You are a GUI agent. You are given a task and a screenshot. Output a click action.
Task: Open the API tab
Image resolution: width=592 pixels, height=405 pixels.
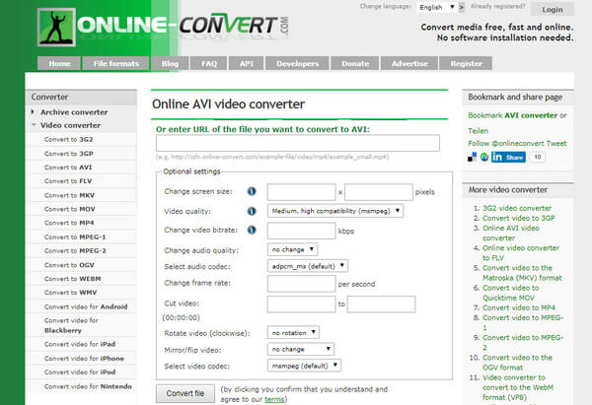246,63
